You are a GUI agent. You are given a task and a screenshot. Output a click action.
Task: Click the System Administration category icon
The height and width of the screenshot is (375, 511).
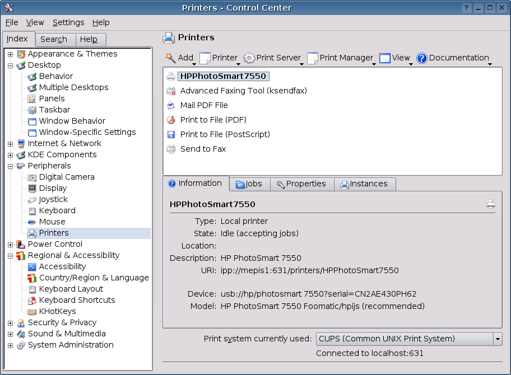(x=21, y=345)
